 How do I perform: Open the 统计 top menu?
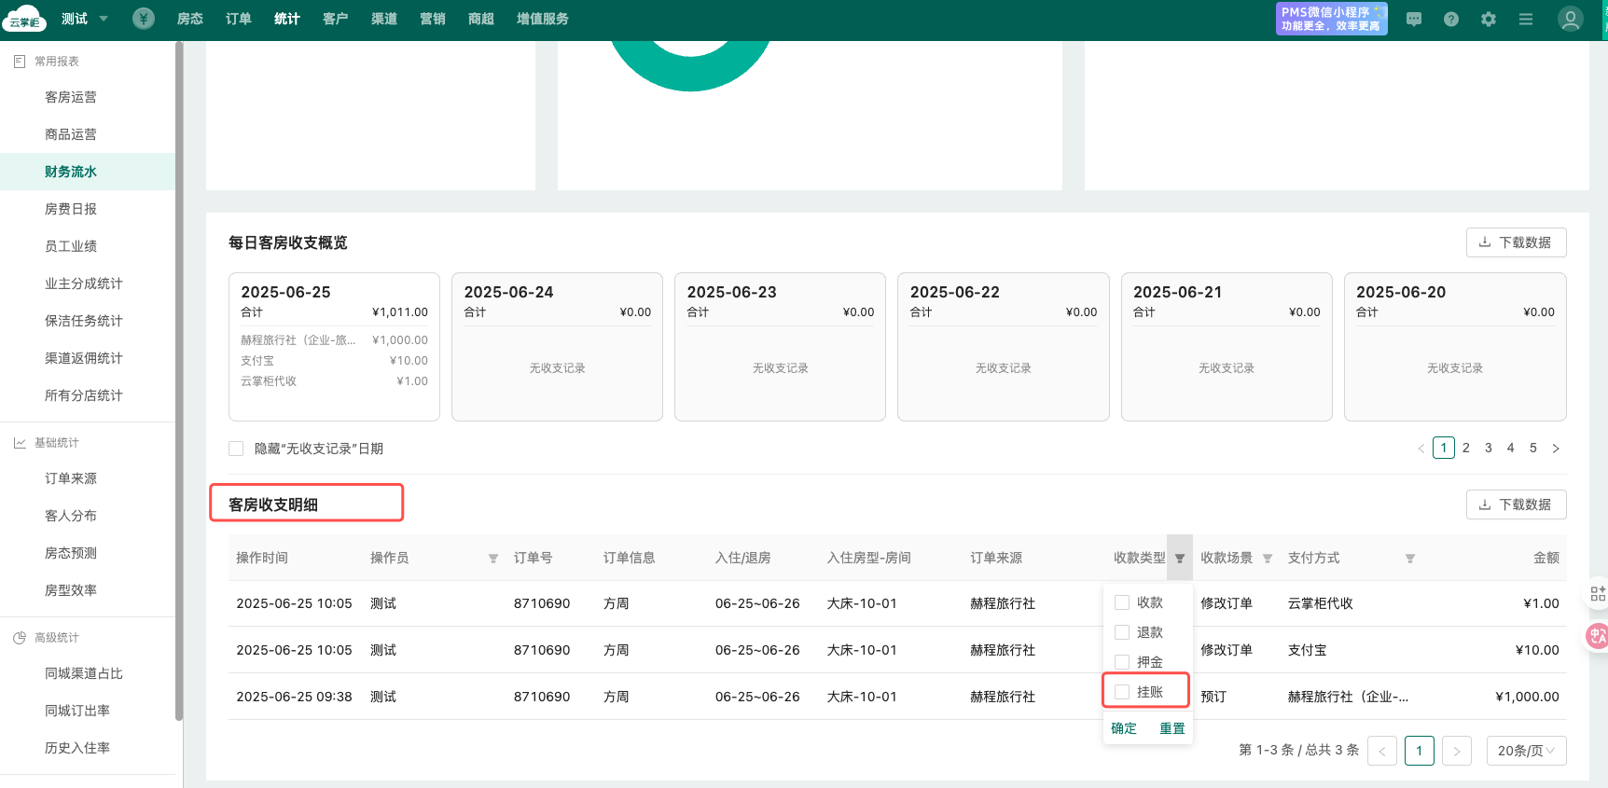point(287,19)
